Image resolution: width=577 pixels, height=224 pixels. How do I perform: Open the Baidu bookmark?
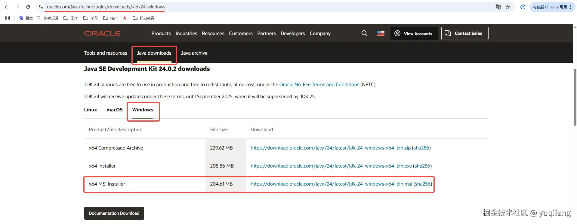tap(39, 18)
